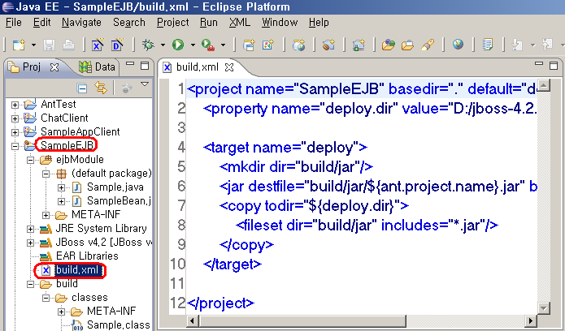The width and height of the screenshot is (565, 331).
Task: Click the new DTD file icon
Action: click(117, 45)
